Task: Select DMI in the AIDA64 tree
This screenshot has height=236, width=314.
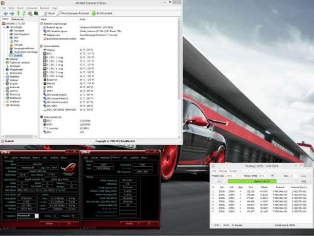Action: [16, 38]
